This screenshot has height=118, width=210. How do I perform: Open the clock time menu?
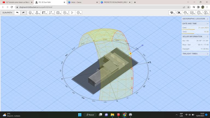[65, 13]
